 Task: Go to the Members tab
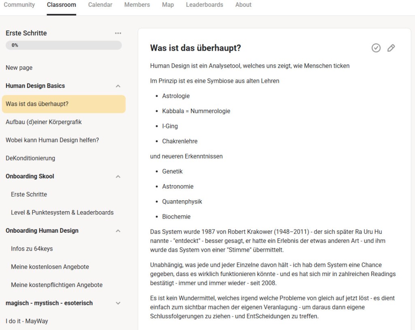[137, 5]
